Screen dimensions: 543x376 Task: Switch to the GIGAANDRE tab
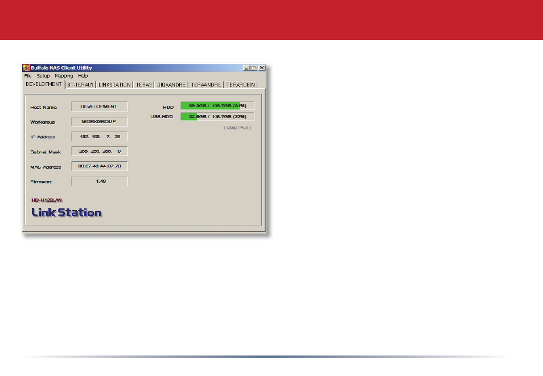[x=171, y=84]
